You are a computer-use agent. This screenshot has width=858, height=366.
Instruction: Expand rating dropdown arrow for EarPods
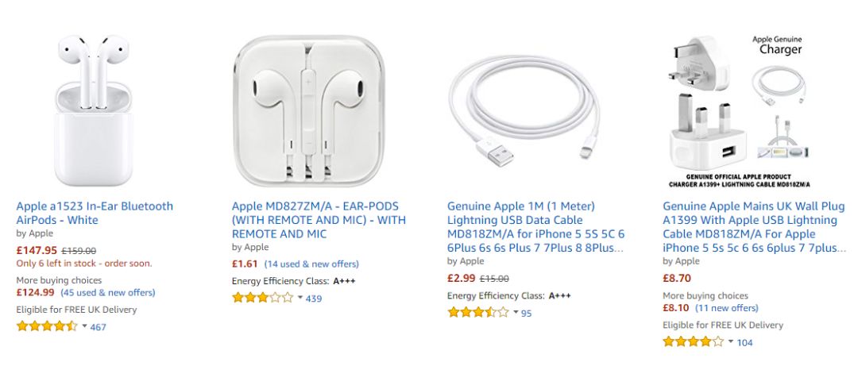coord(300,299)
